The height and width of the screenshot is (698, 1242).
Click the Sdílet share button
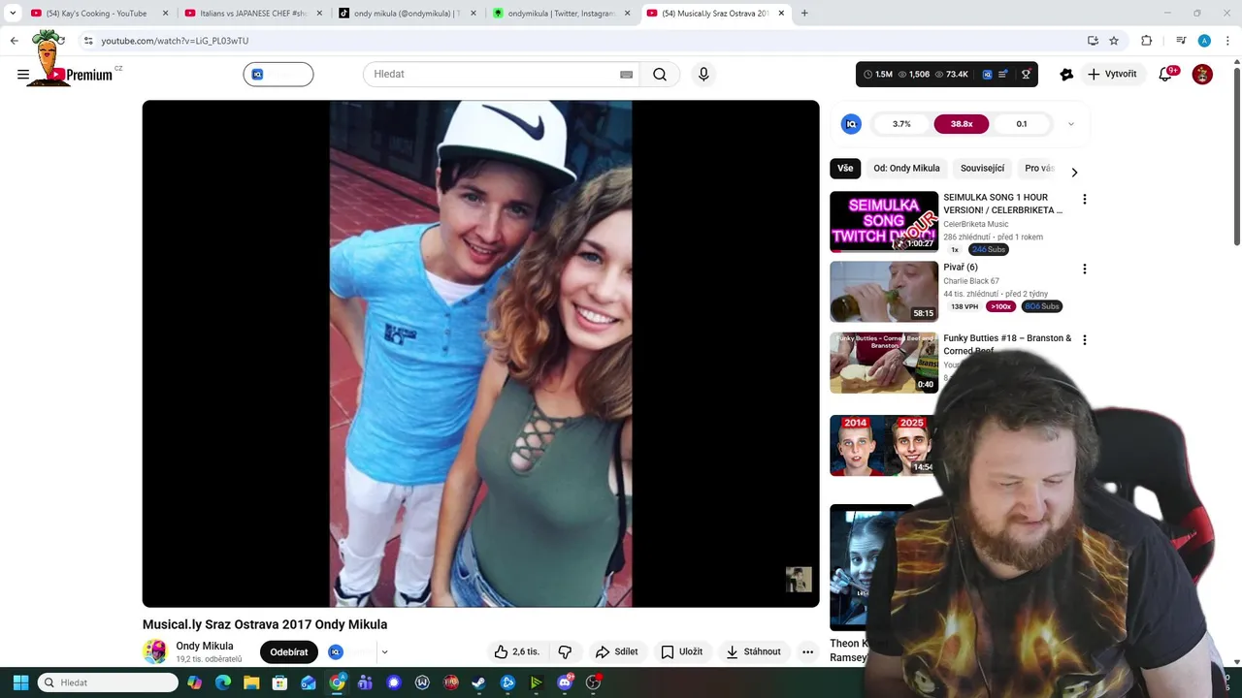point(616,651)
